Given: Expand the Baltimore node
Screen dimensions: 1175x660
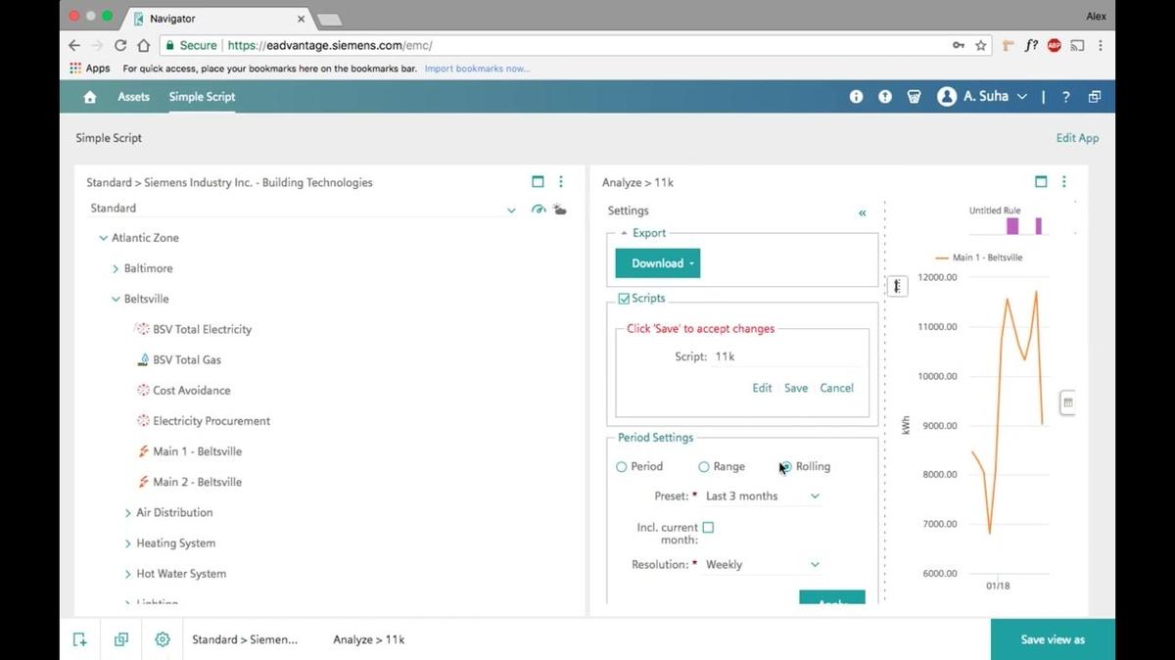Looking at the screenshot, I should pos(116,268).
